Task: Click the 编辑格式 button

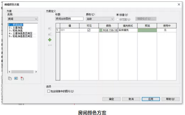Action: click(x=146, y=19)
